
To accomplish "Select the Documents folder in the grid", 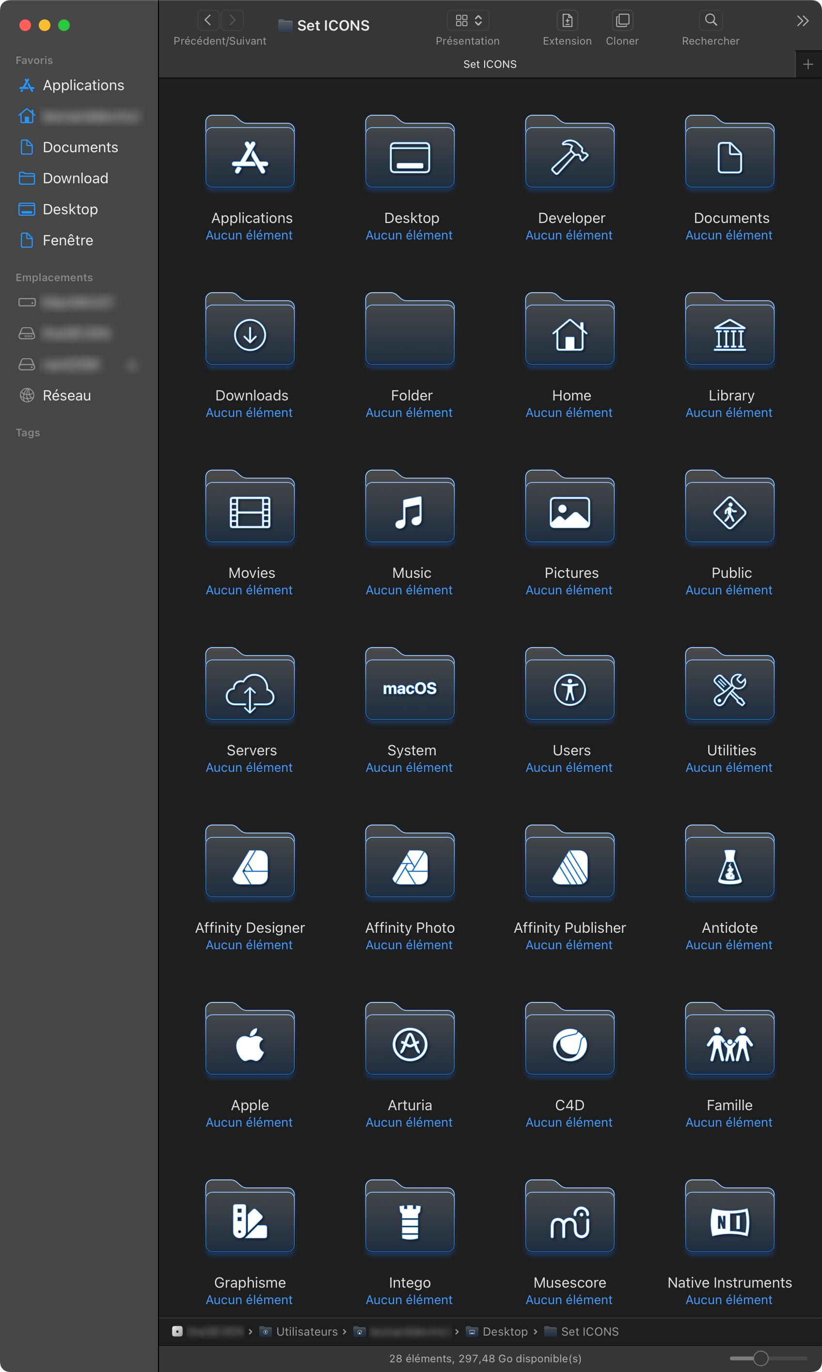I will (729, 152).
